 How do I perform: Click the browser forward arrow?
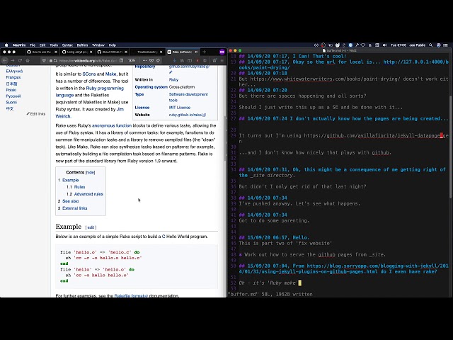[13, 60]
